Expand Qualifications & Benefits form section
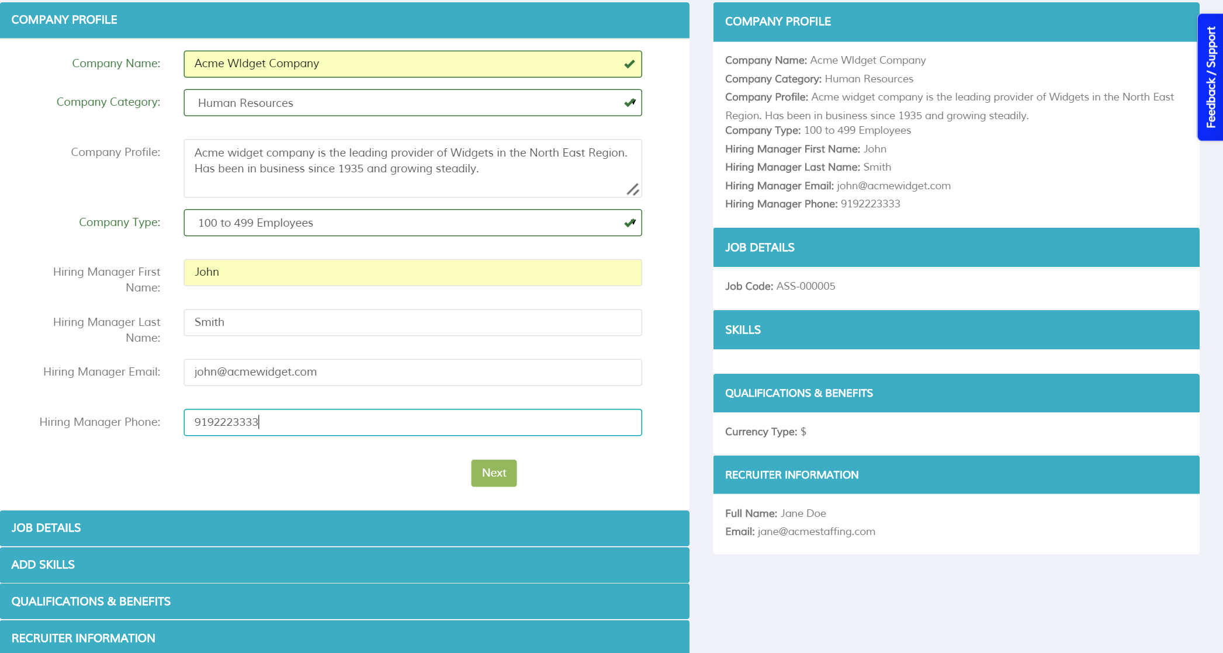1223x653 pixels. pos(344,602)
